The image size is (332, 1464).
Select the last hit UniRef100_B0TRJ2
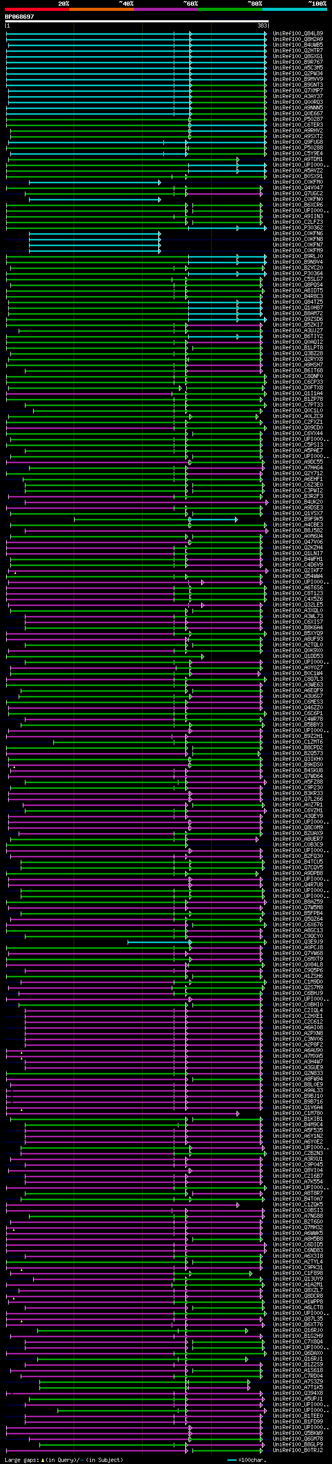(x=298, y=1450)
